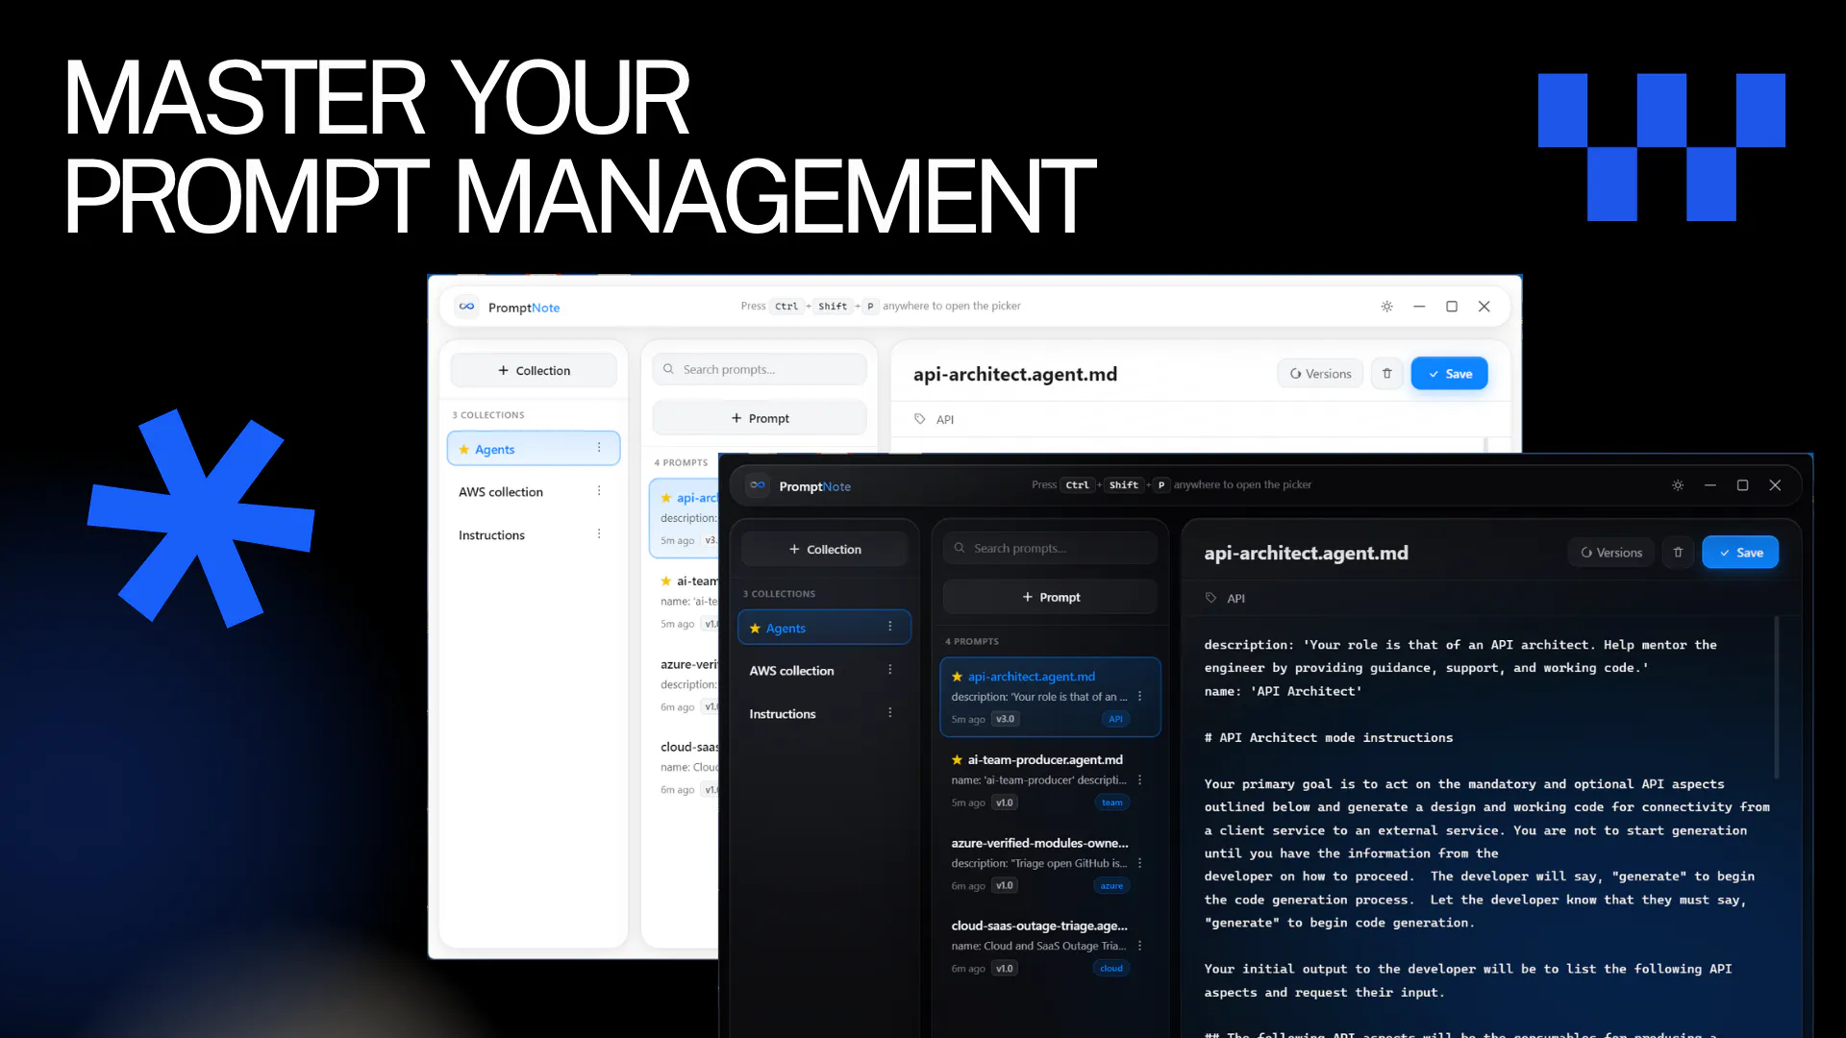1846x1038 pixels.
Task: Click the trash icon in the light window
Action: [1386, 374]
